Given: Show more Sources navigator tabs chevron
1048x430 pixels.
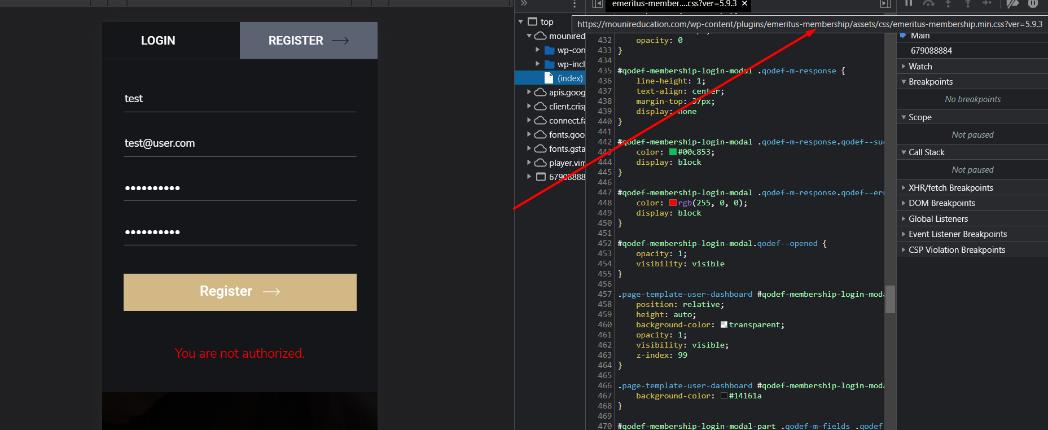Looking at the screenshot, I should (524, 3).
